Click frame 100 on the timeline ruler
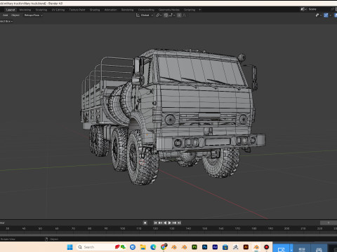 pos(122,228)
